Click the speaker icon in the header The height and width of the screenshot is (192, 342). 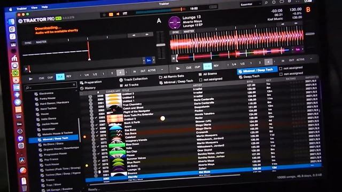click(x=118, y=14)
